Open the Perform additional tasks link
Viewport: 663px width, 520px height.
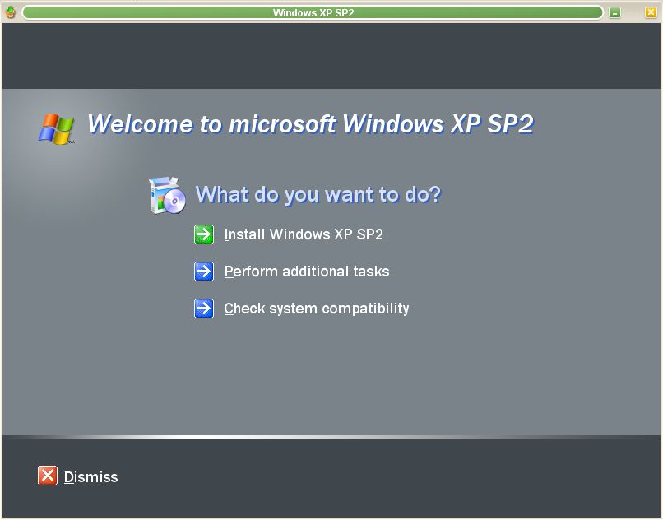(307, 272)
